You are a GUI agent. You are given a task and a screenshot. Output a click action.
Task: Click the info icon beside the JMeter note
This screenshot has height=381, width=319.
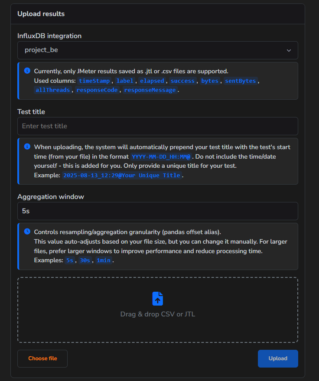pos(27,71)
